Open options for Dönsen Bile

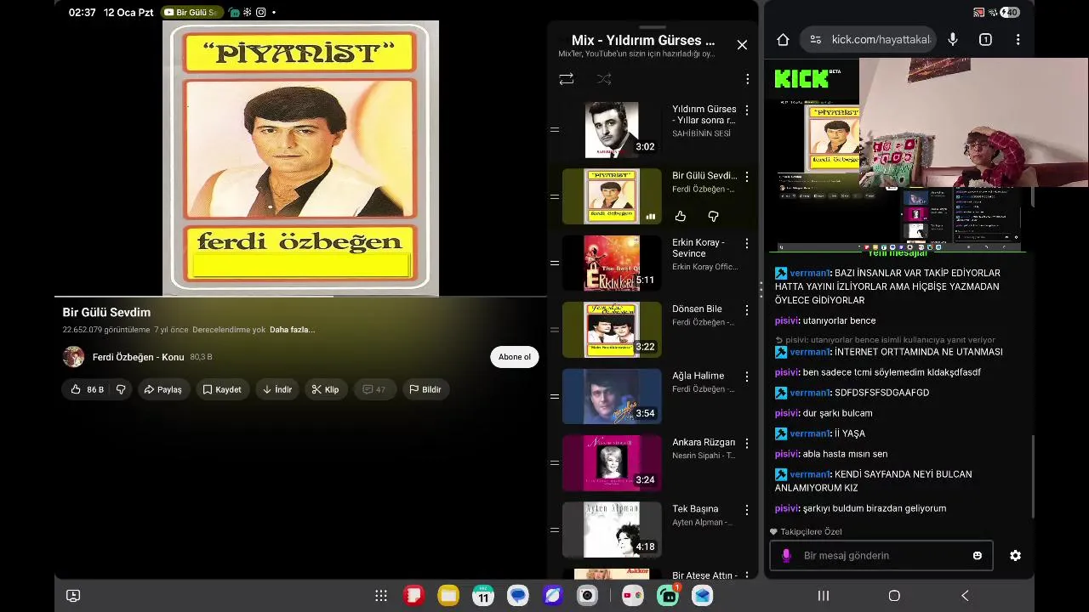[747, 309]
